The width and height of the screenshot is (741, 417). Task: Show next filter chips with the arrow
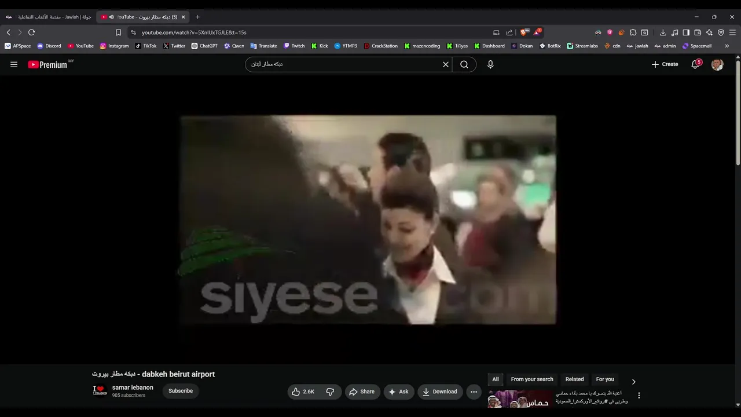point(633,382)
